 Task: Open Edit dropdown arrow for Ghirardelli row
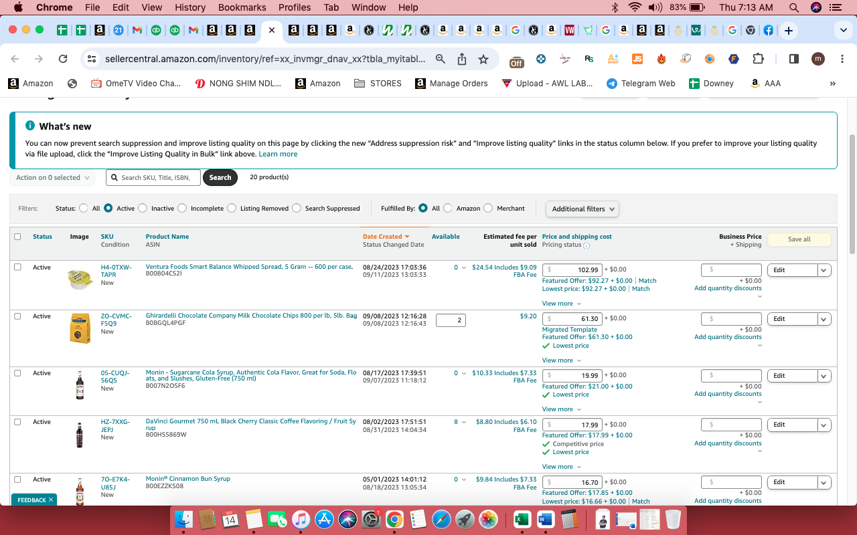point(824,319)
